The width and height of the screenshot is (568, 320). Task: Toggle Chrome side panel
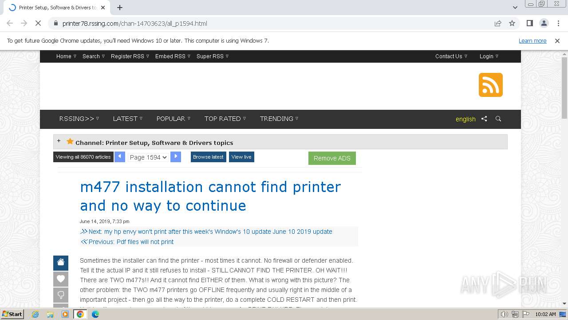pyautogui.click(x=529, y=23)
